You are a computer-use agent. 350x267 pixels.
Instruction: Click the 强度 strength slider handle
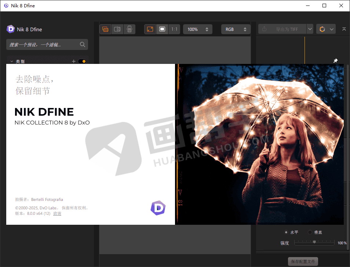tap(314, 242)
